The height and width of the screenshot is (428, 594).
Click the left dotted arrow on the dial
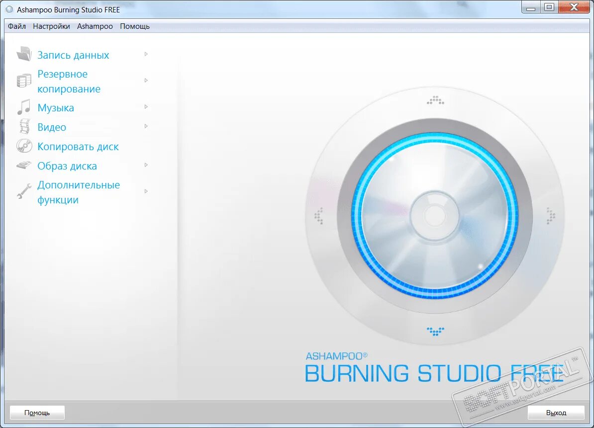point(319,216)
